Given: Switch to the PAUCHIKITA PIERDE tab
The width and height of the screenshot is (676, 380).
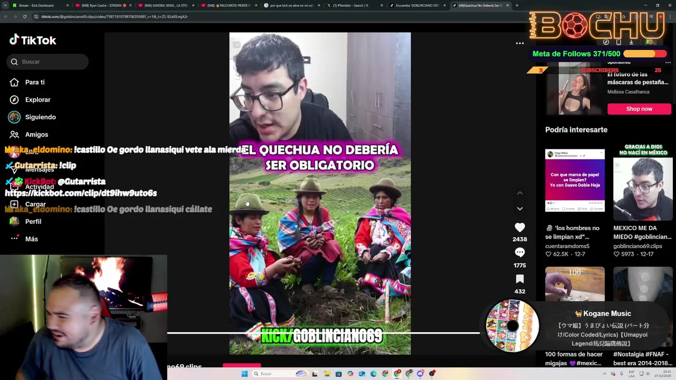Looking at the screenshot, I should (x=229, y=5).
